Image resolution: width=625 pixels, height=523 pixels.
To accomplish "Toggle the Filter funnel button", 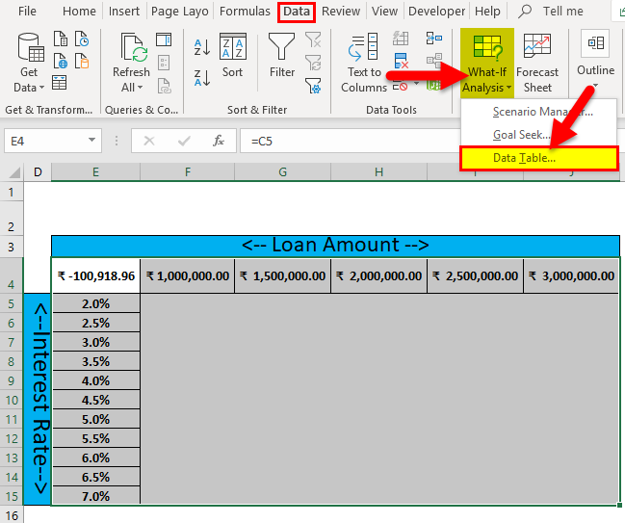I will 282,55.
